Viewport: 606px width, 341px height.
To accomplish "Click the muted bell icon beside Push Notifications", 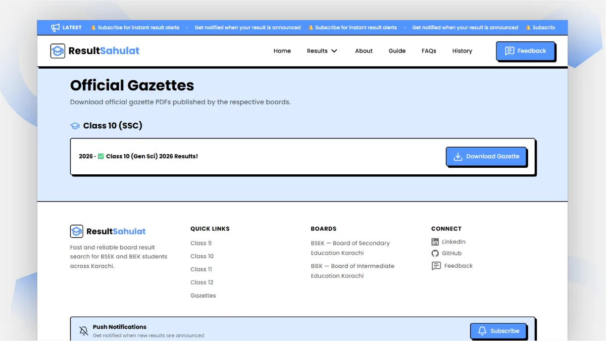I will click(x=84, y=331).
